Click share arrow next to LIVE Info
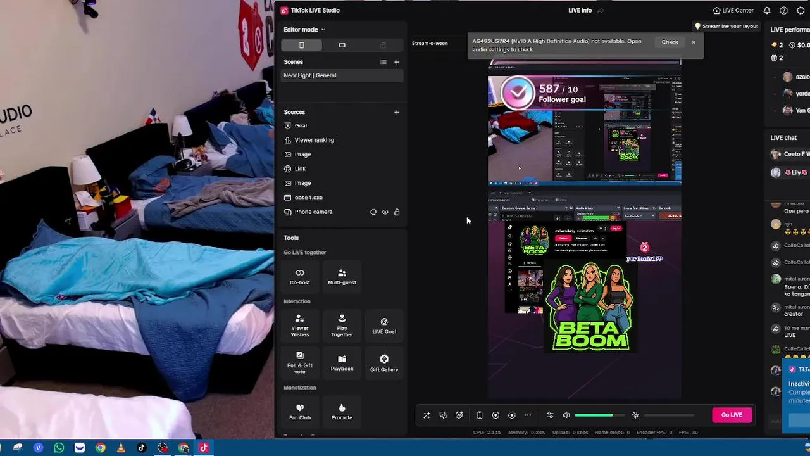The height and width of the screenshot is (456, 810). point(601,10)
